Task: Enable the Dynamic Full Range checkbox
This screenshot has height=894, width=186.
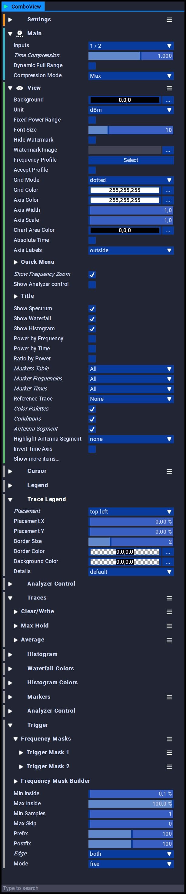Action: pyautogui.click(x=92, y=66)
